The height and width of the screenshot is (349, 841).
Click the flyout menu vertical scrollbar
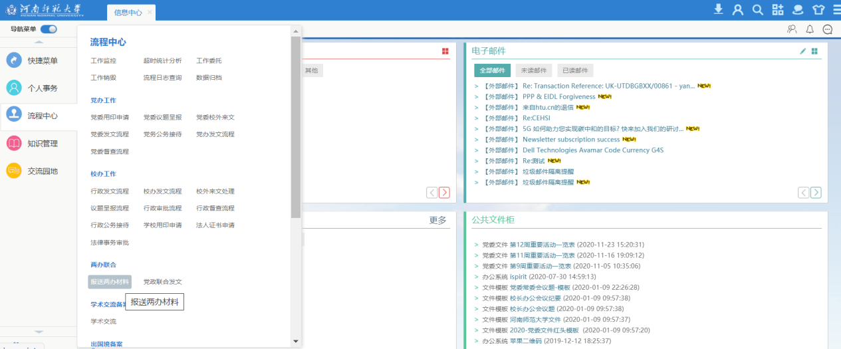[296, 126]
